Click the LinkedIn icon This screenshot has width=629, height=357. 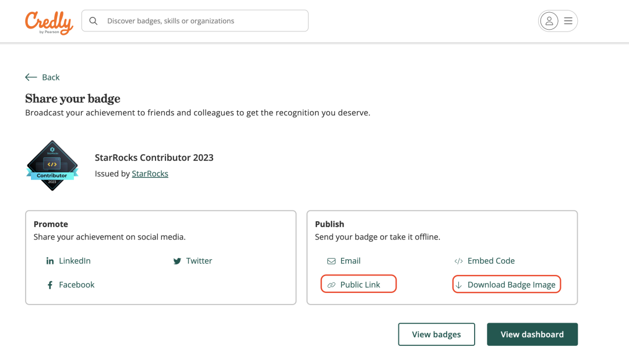click(50, 261)
